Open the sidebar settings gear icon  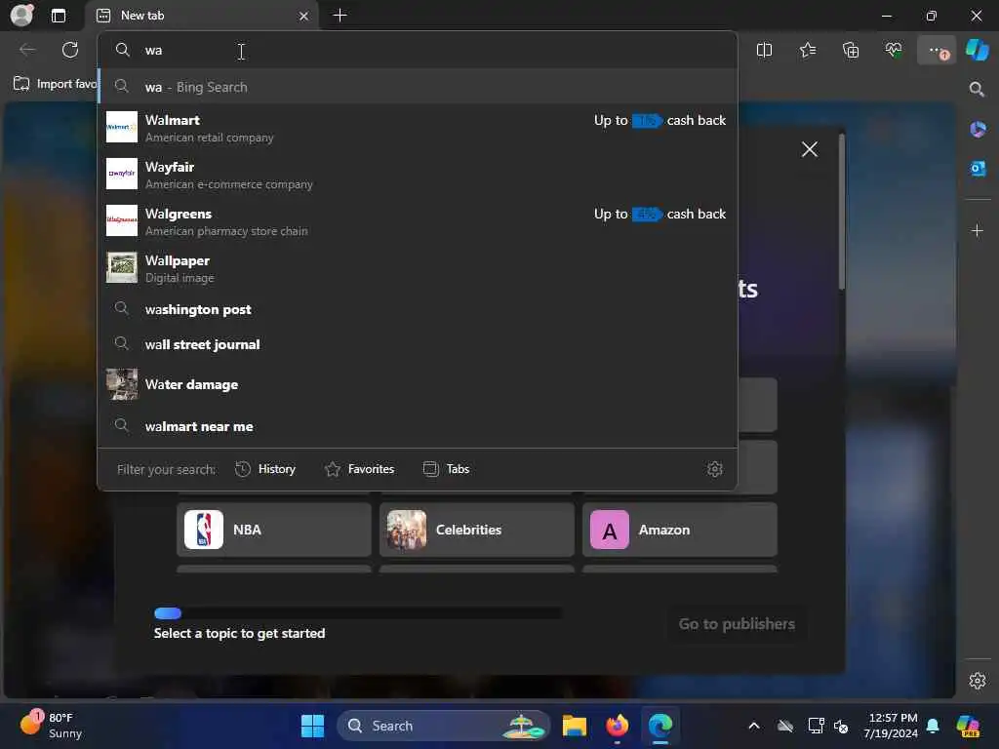(x=978, y=680)
